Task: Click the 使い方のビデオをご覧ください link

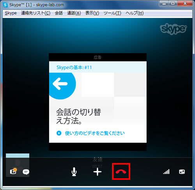Action: click(x=95, y=133)
